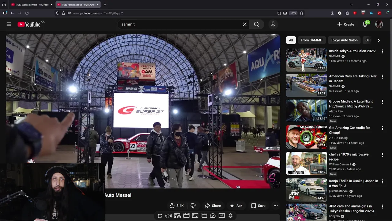Open options for Inside Tokyo Auto Salon 2025
The height and width of the screenshot is (221, 392).
[x=382, y=52]
